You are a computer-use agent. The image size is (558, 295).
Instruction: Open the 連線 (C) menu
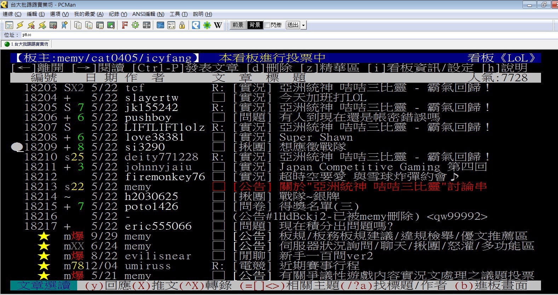pyautogui.click(x=12, y=14)
